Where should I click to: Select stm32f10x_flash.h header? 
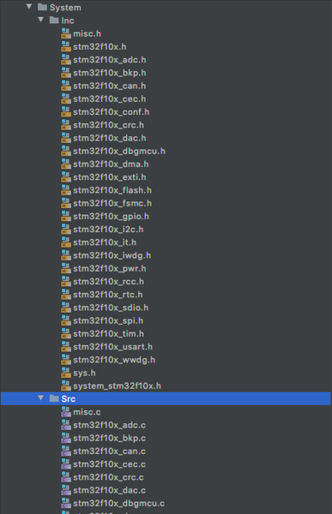(x=112, y=190)
